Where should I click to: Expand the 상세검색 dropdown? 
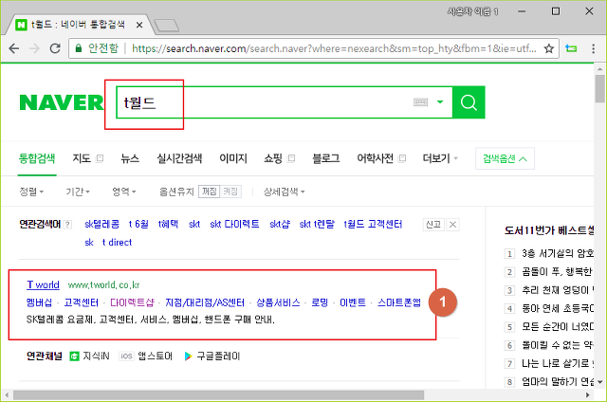pyautogui.click(x=284, y=192)
